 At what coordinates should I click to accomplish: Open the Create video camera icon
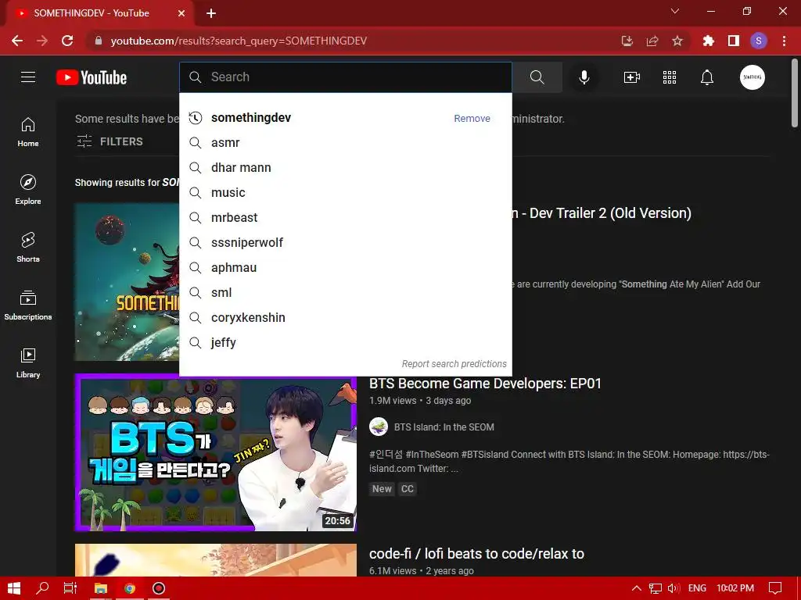pos(632,77)
